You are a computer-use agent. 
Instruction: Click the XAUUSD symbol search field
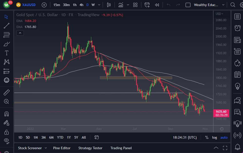point(29,5)
